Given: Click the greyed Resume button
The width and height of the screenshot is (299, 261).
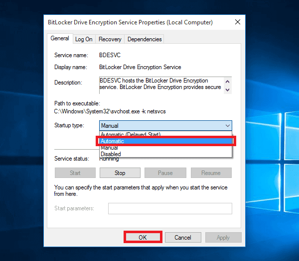Looking at the screenshot, I should pyautogui.click(x=211, y=173).
